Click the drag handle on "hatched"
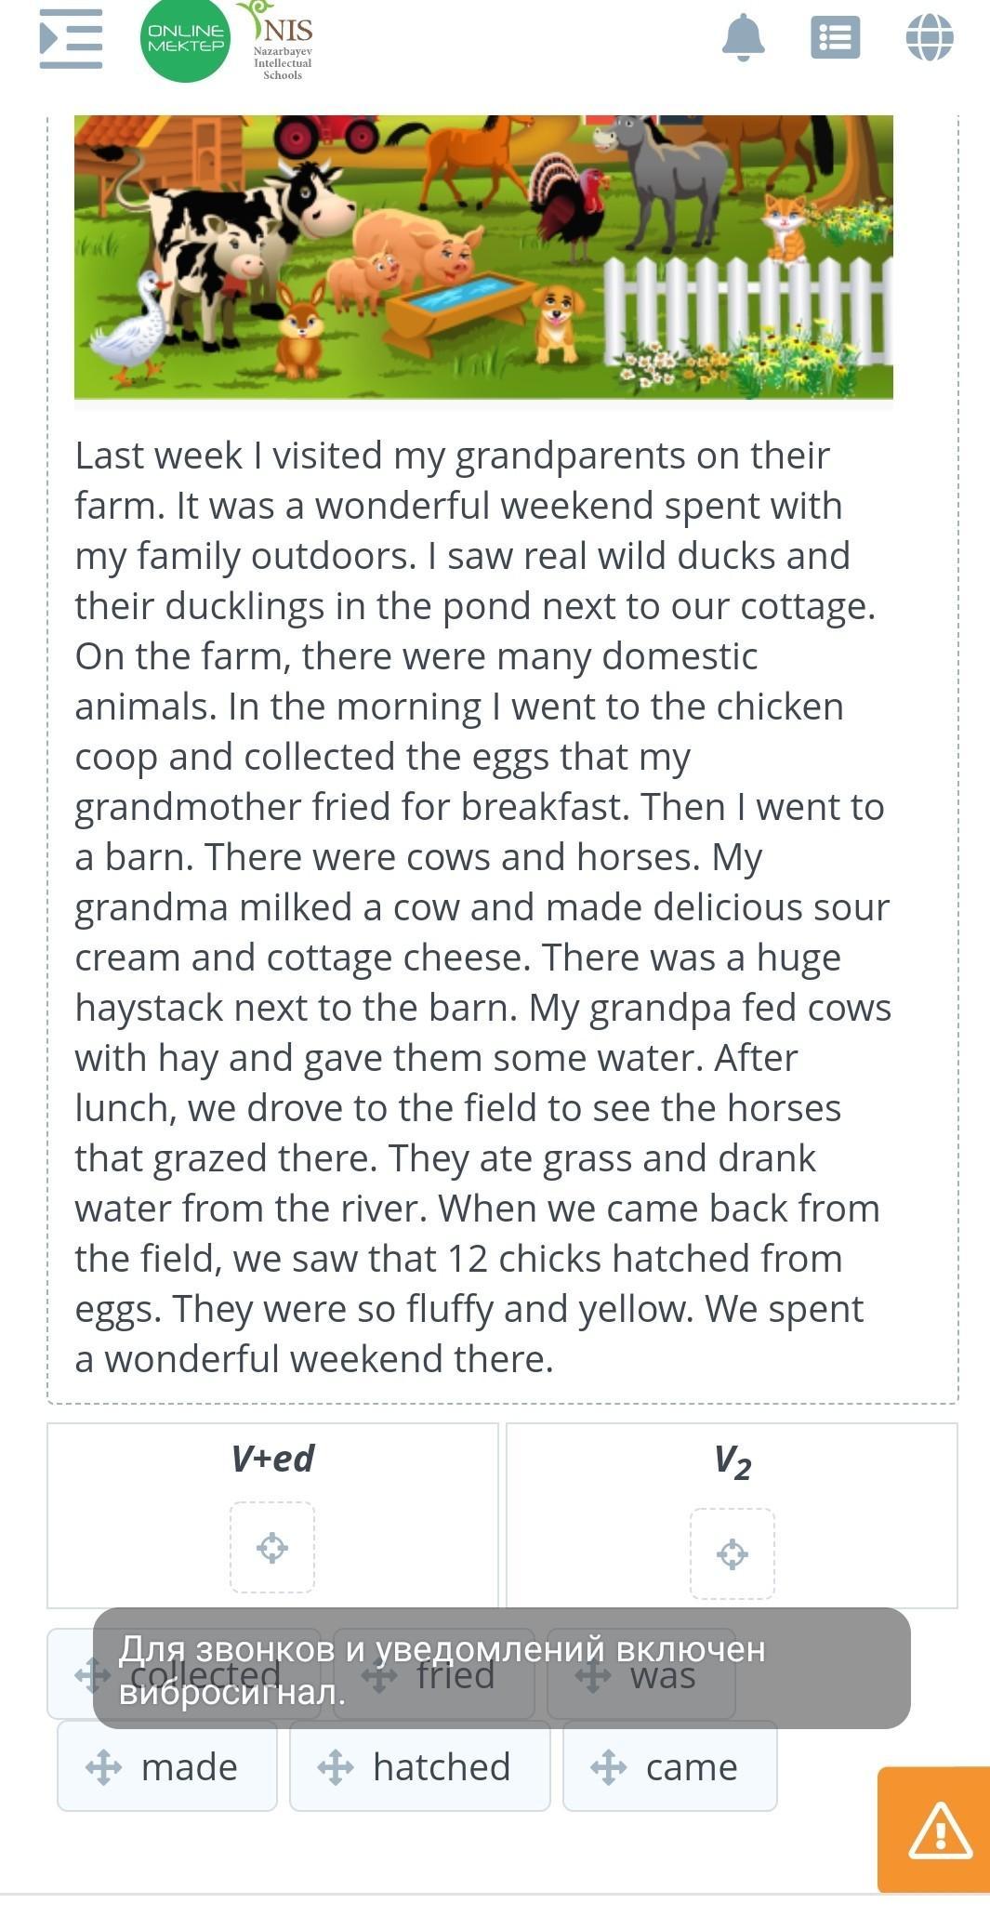The height and width of the screenshot is (1916, 990). point(335,1767)
